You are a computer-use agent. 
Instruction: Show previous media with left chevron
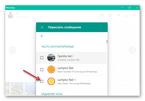pos(12,50)
